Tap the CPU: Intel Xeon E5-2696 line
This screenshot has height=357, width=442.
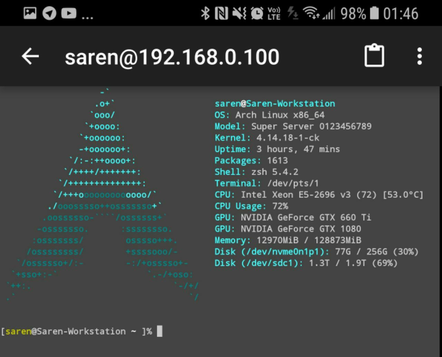click(319, 195)
